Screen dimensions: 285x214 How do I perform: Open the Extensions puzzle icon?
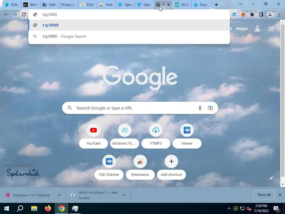(x=252, y=14)
